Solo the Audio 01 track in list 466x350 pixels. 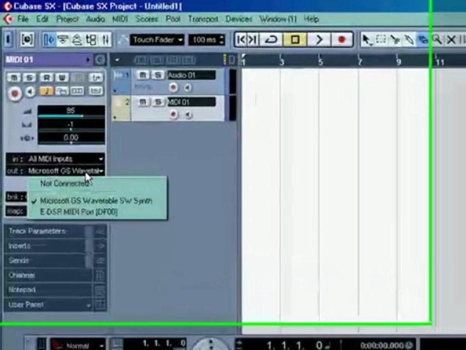[x=158, y=75]
